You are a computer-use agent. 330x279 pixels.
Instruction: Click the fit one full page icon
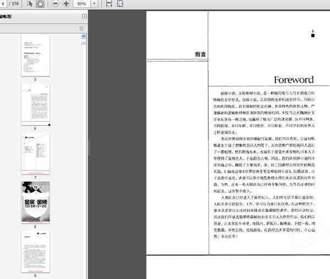120,4
